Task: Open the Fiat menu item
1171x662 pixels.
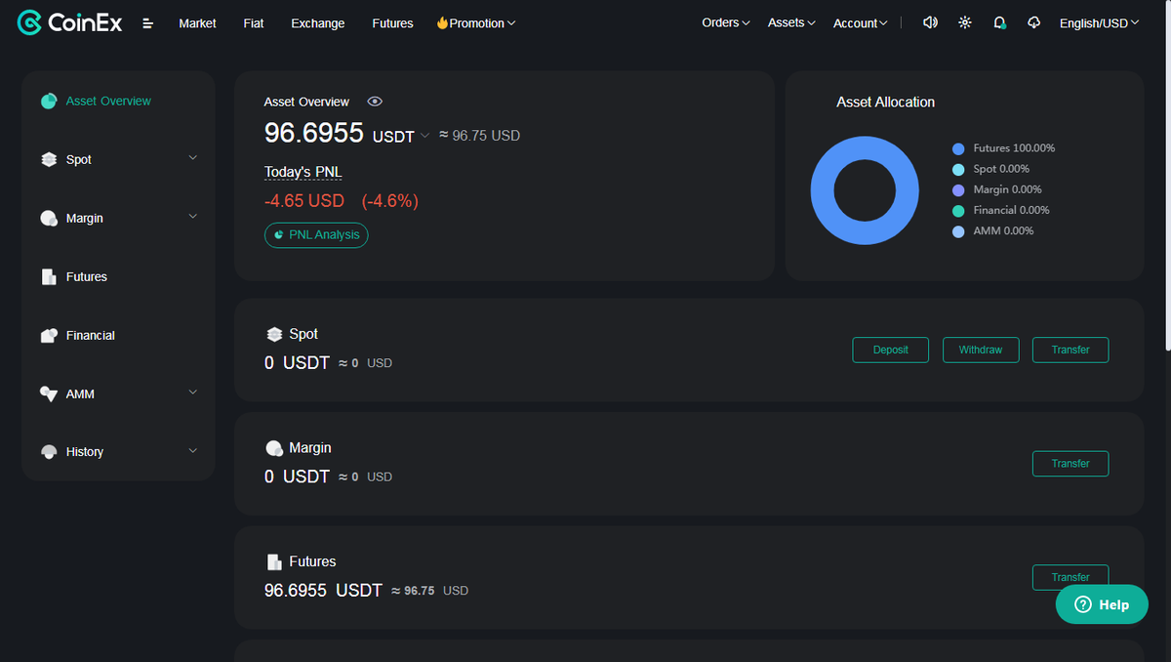Action: [254, 23]
